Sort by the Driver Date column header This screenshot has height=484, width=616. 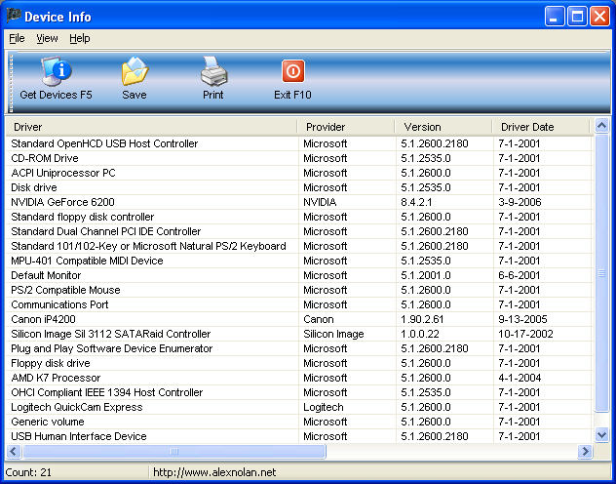click(x=541, y=127)
